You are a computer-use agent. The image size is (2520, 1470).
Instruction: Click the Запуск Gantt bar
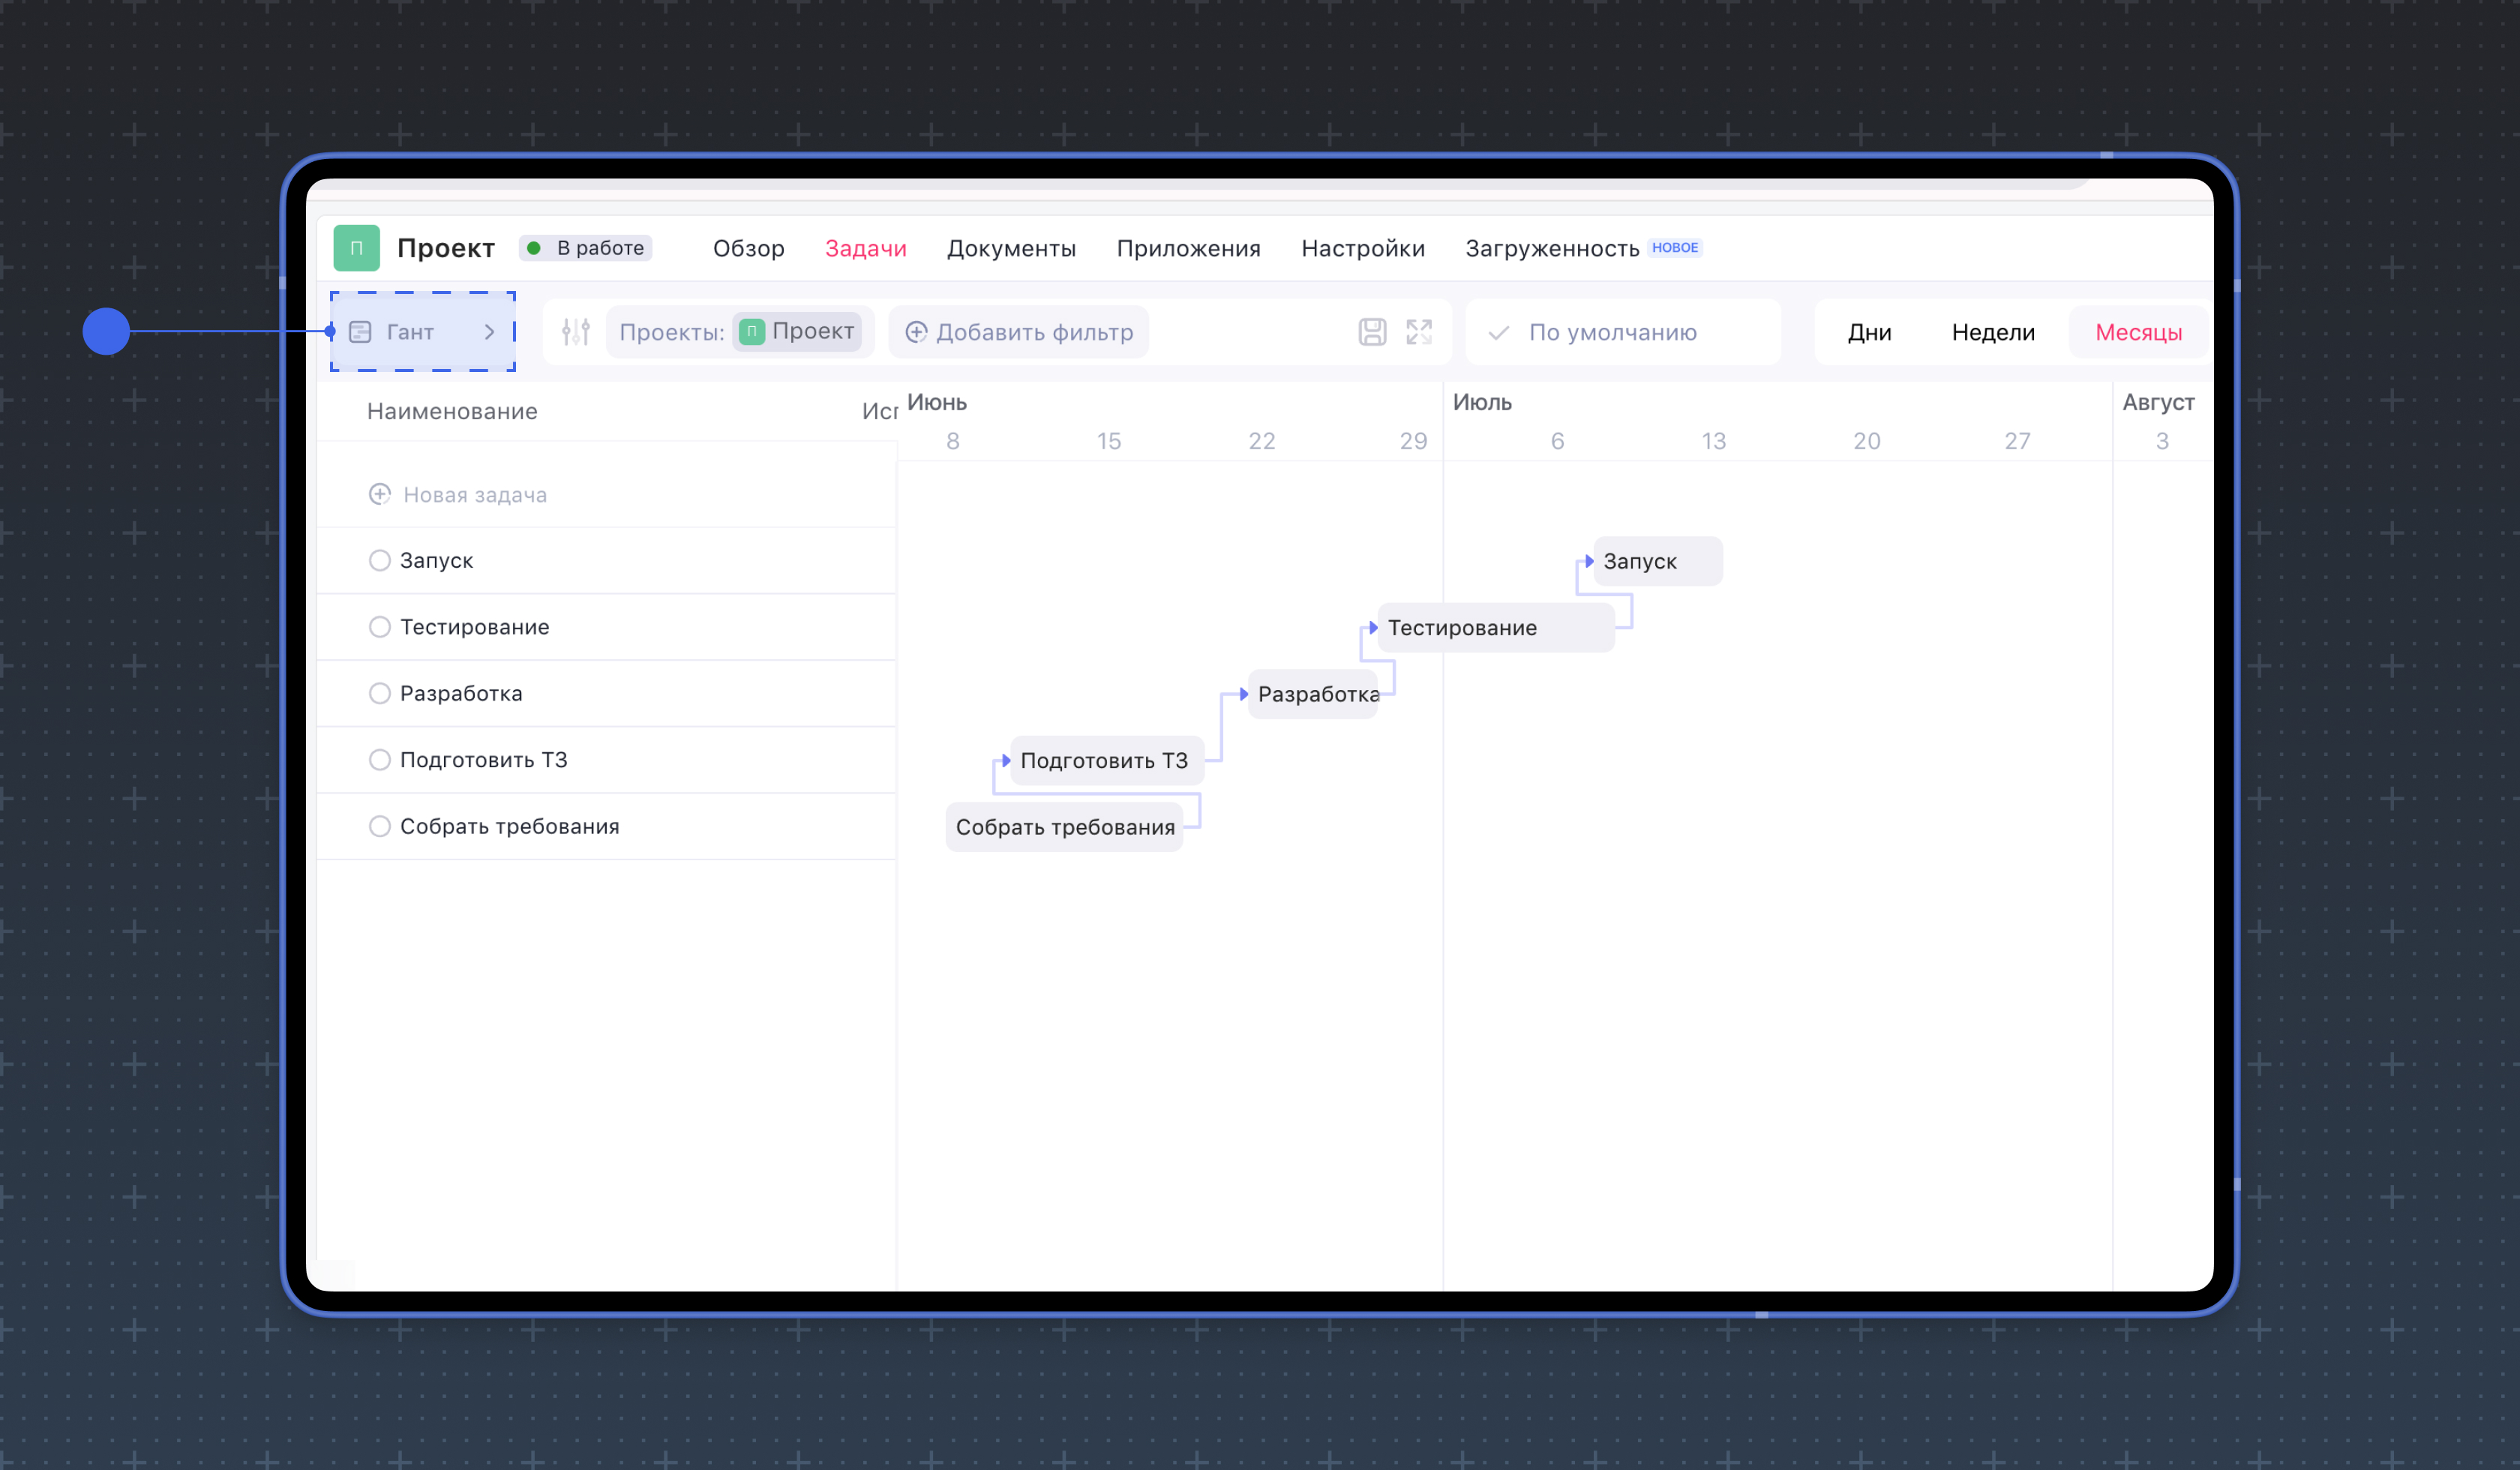point(1657,561)
